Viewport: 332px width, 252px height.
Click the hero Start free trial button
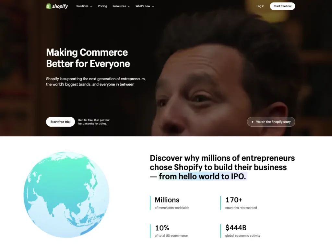(60, 122)
